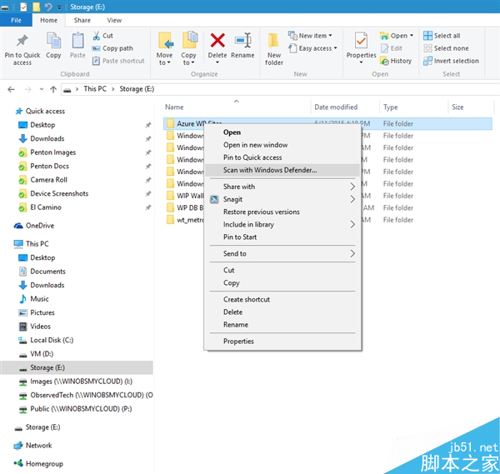500x474 pixels.
Task: Sort by the Size column header
Action: tap(457, 107)
